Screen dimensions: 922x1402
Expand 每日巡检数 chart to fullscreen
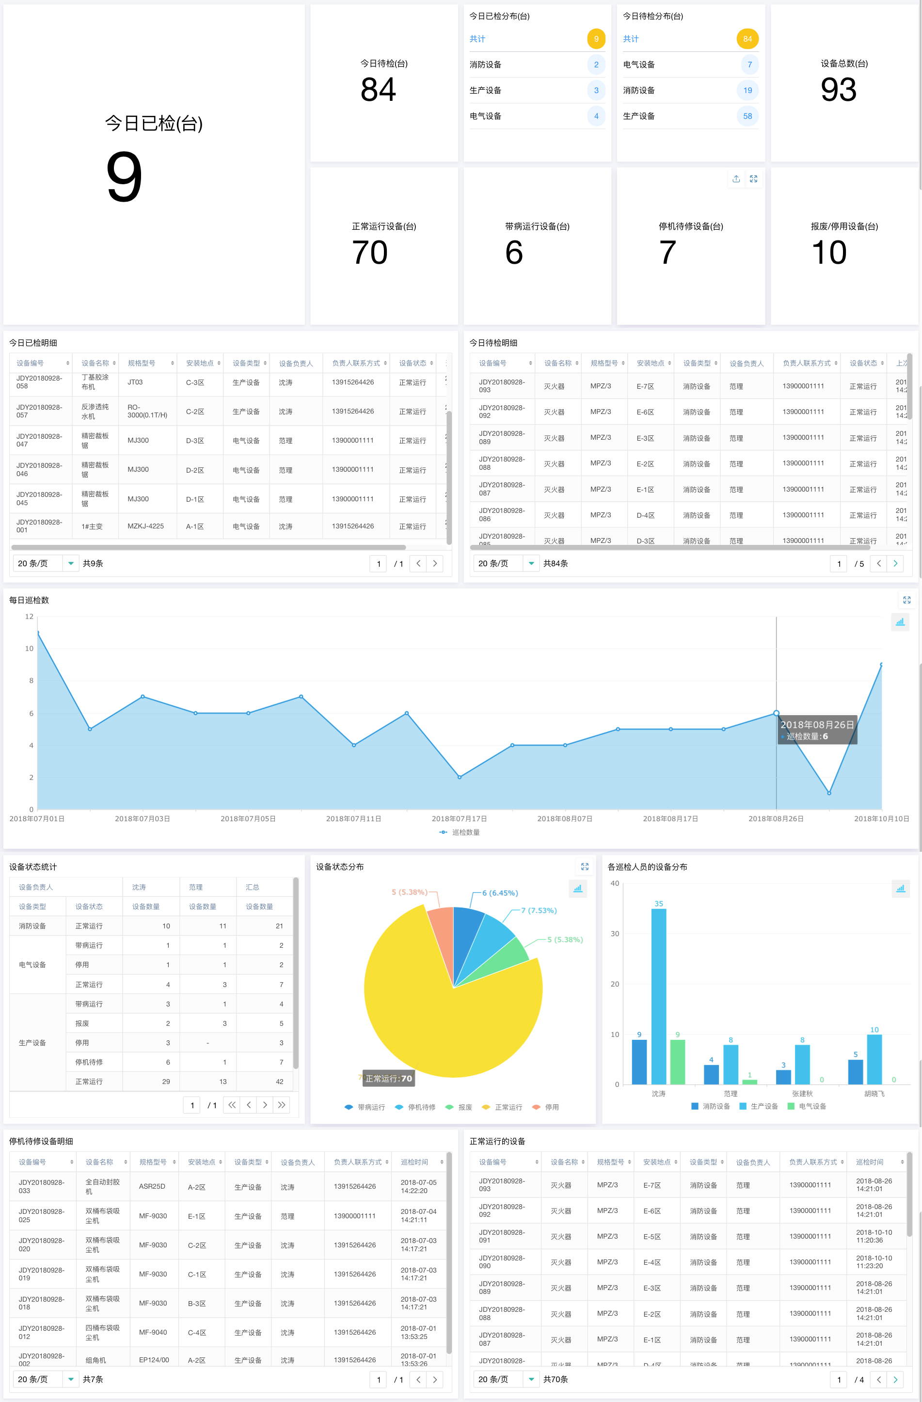(906, 600)
